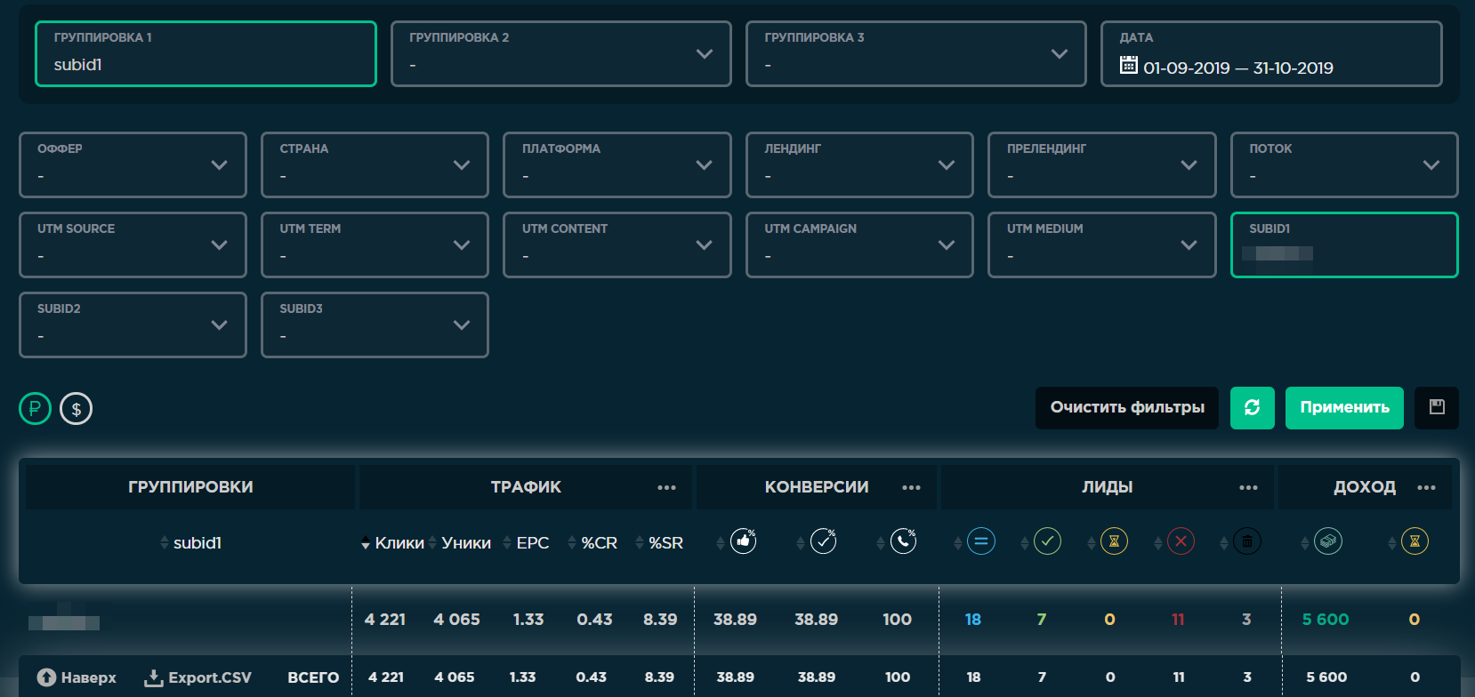Click the green refresh icon button

1253,408
